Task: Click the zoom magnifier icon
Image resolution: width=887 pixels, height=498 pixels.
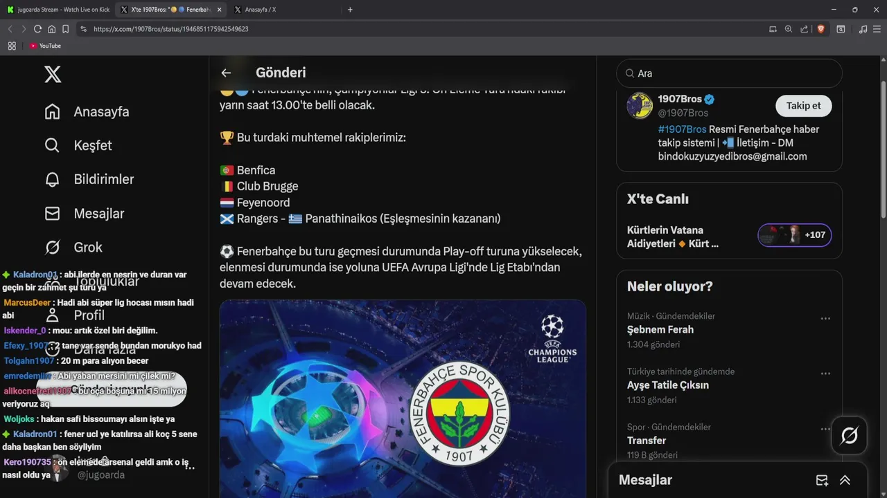Action: [x=789, y=29]
